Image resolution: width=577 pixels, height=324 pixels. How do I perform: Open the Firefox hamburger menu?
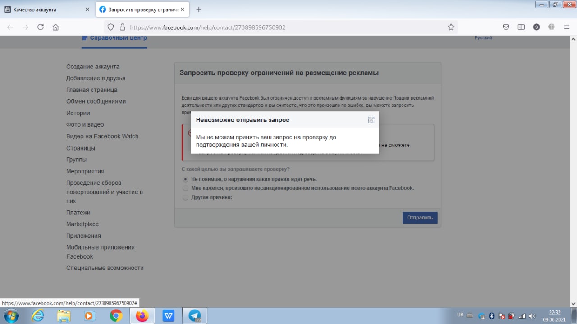click(567, 27)
